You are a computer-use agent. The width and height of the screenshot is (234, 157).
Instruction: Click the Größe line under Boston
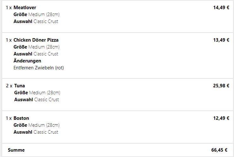coord(36,125)
